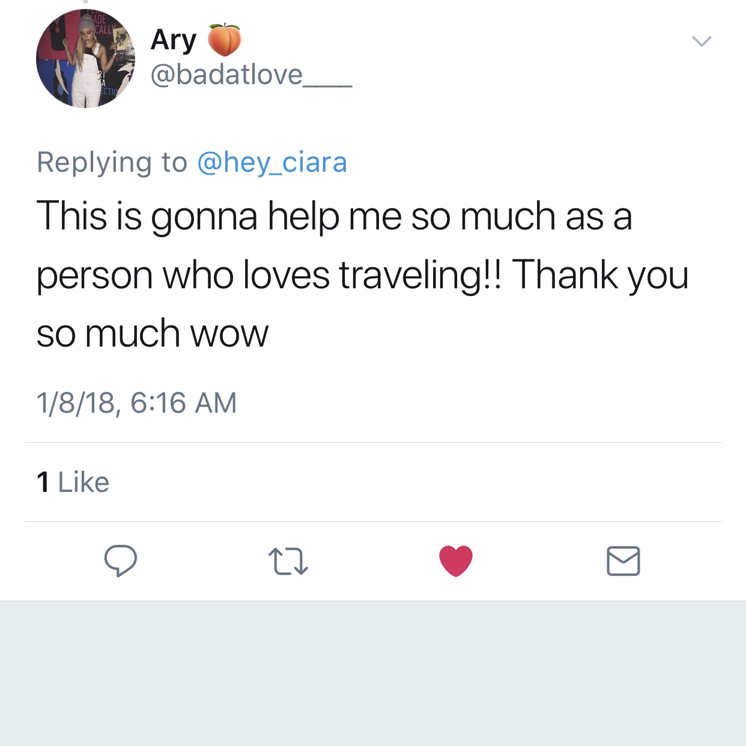
Task: Select the timestamp 1/8/18, 6:16 AM
Action: pyautogui.click(x=136, y=402)
